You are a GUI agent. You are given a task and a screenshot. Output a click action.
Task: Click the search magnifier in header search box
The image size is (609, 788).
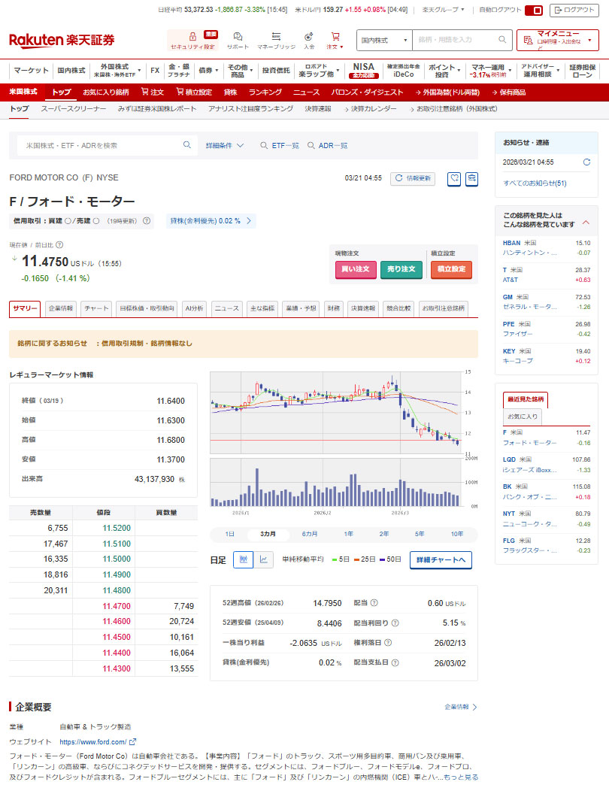pos(502,40)
